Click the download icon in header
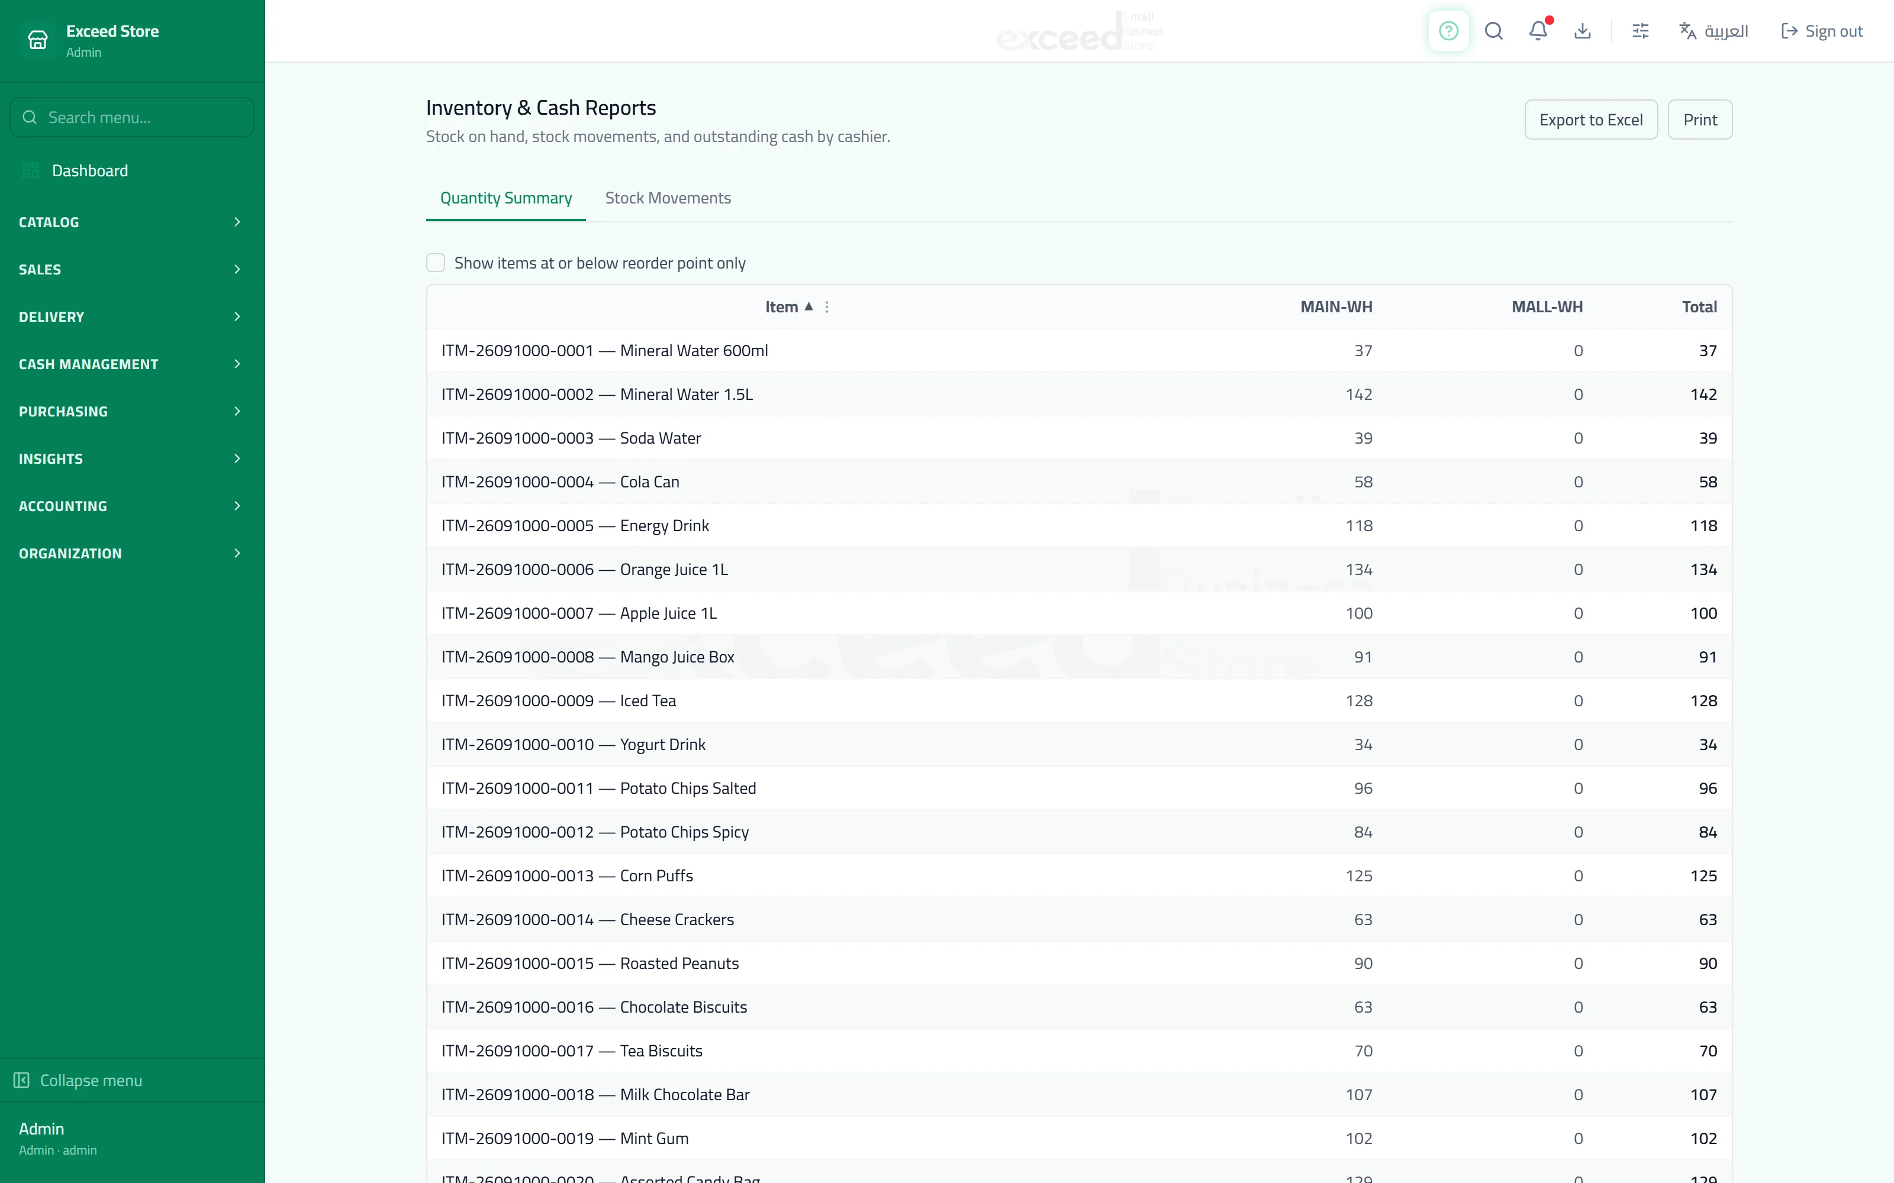This screenshot has width=1894, height=1183. [1583, 31]
